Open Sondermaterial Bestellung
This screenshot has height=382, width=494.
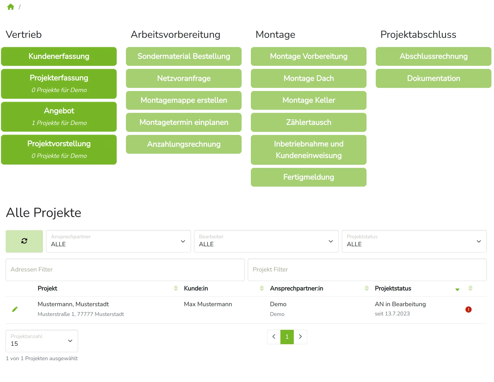[x=184, y=56]
